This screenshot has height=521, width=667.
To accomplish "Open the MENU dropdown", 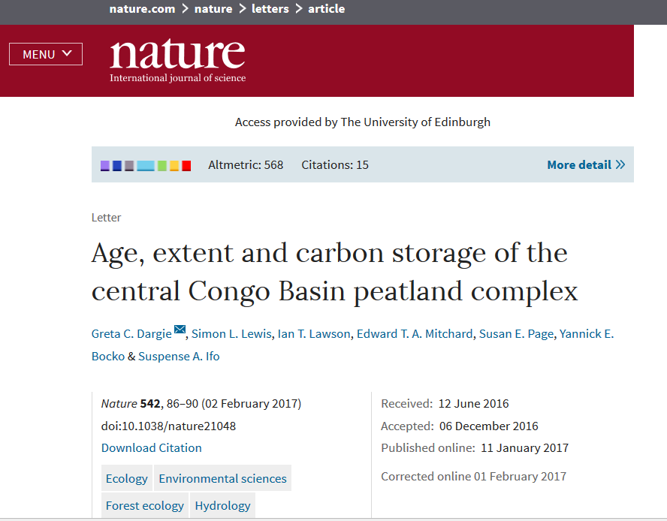I will tap(46, 54).
